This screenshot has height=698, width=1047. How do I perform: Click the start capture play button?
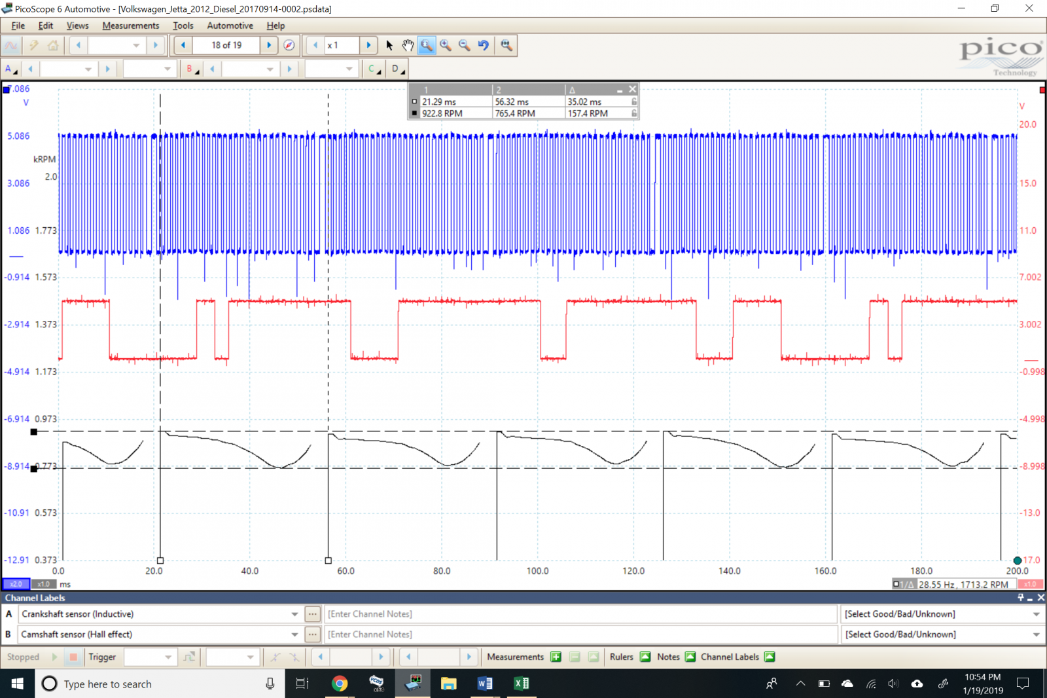click(x=54, y=657)
